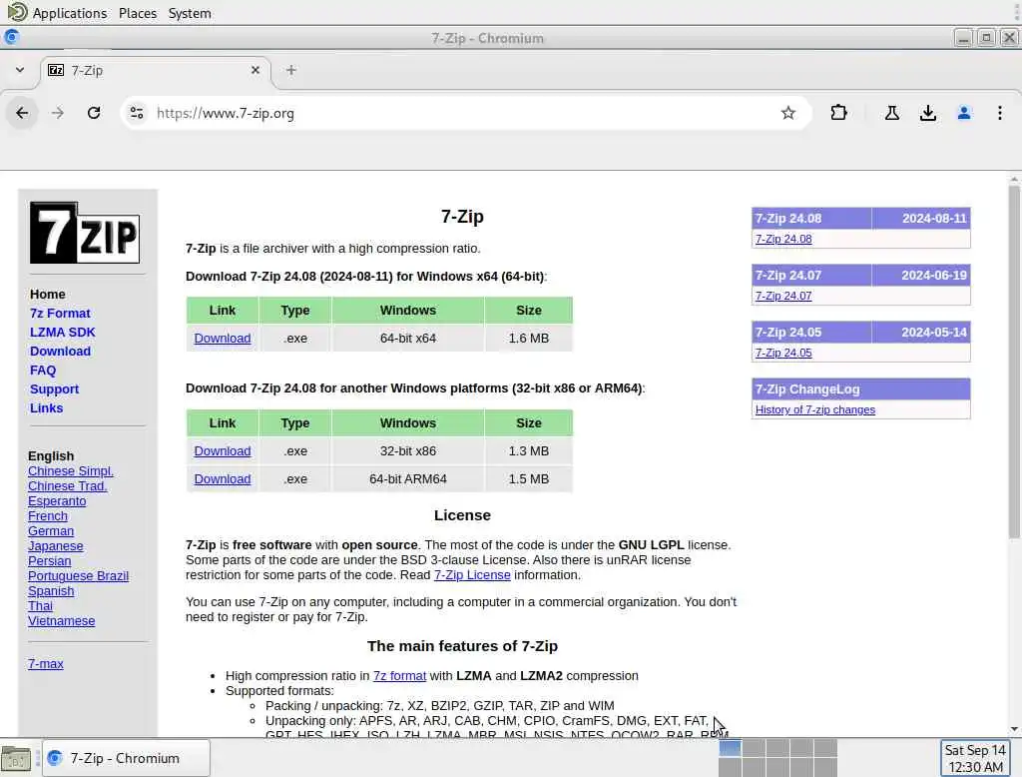Open 7-Zip 24.08 news link
The width and height of the screenshot is (1022, 777).
click(783, 239)
